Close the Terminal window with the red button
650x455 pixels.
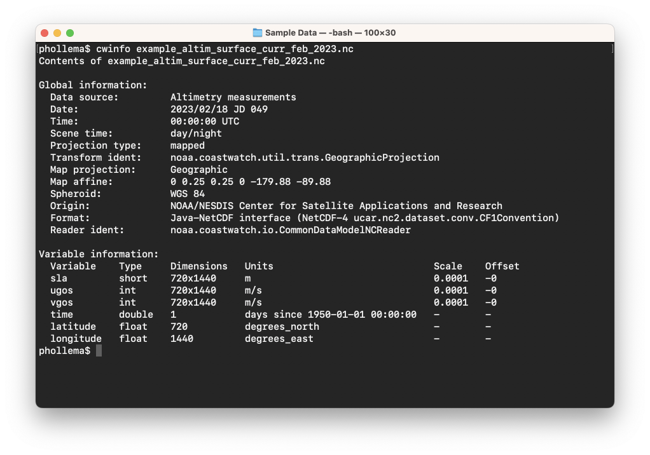(45, 32)
